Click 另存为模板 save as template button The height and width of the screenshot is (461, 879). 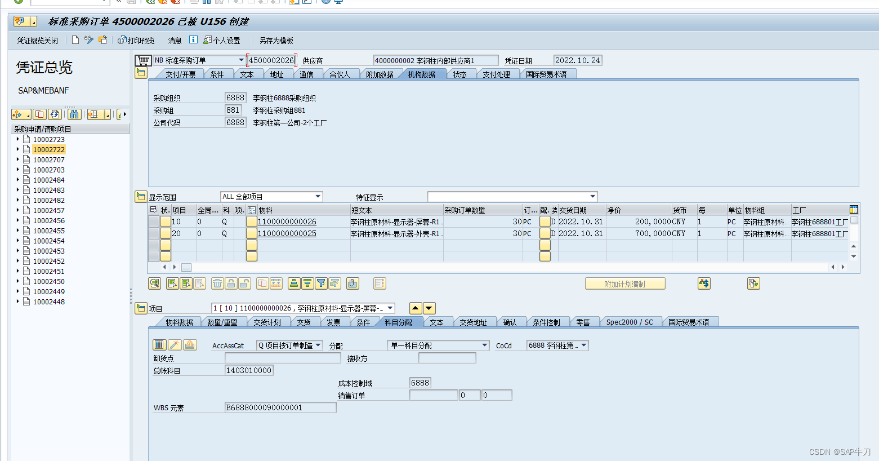276,41
